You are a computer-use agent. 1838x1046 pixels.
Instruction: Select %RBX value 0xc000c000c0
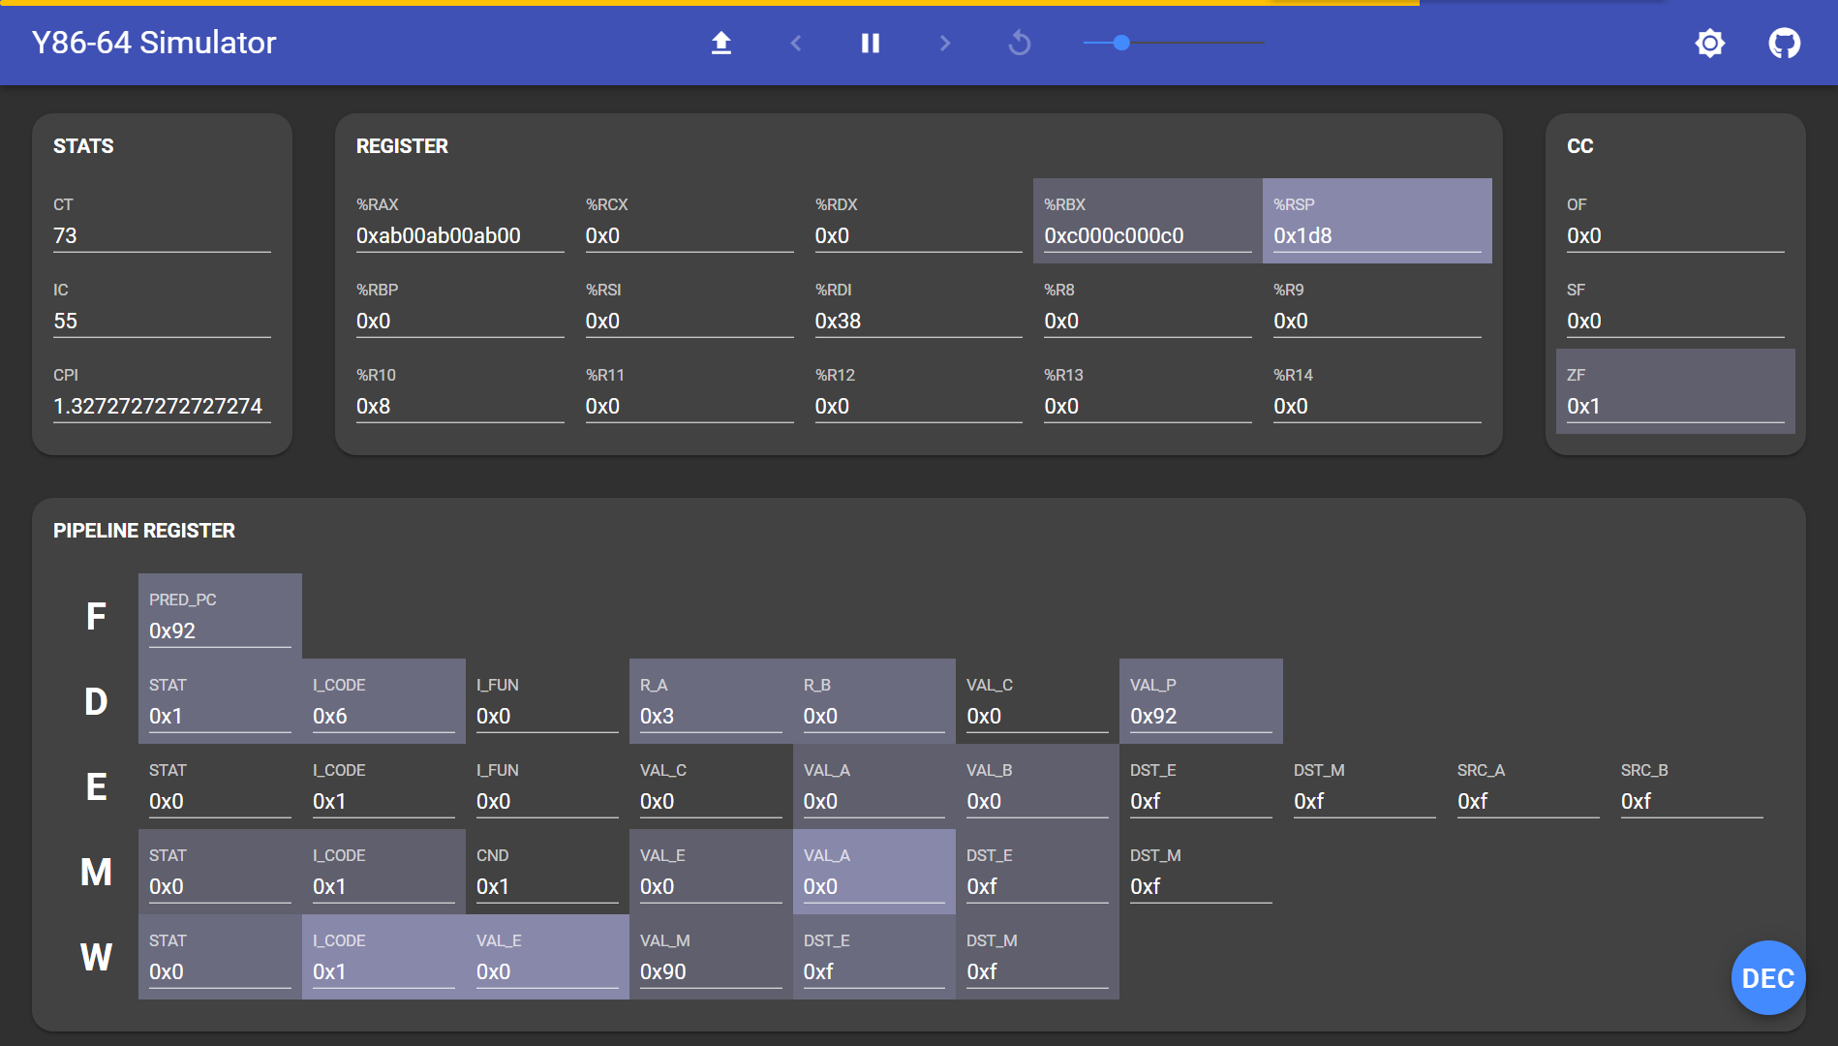1148,236
